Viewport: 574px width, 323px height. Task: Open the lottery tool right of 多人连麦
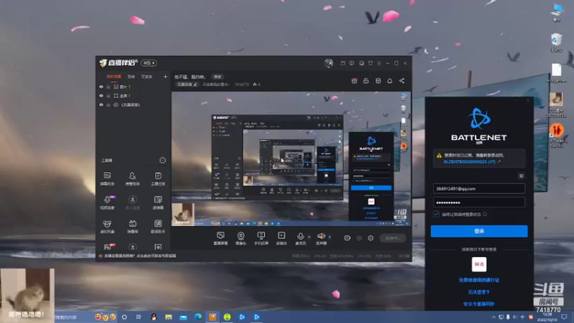click(x=158, y=202)
